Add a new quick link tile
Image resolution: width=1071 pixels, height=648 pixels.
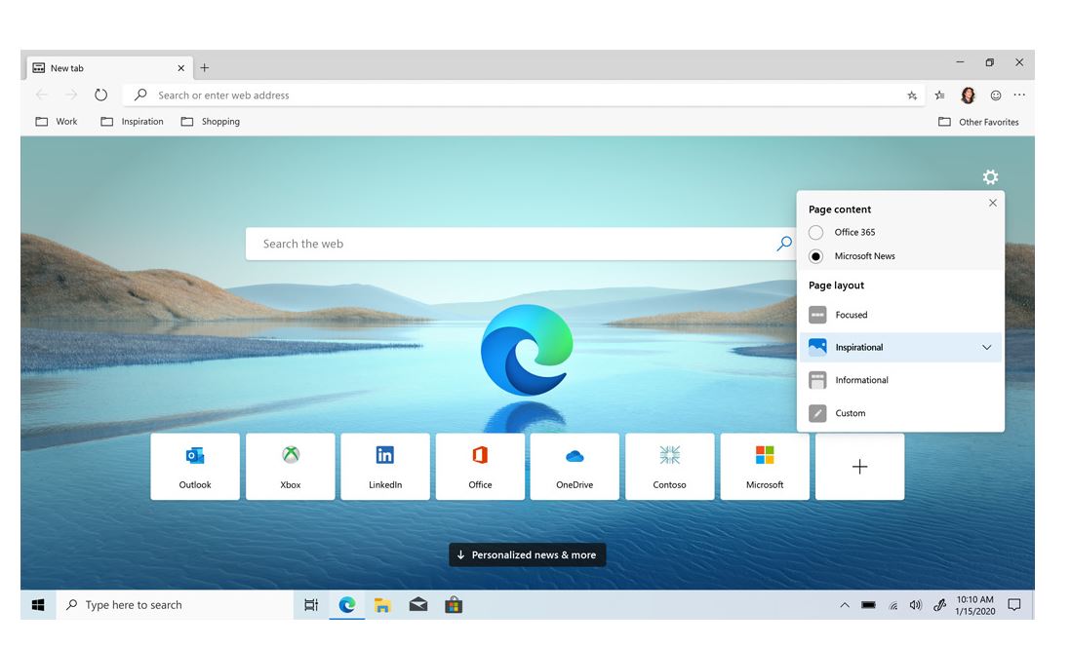point(860,467)
